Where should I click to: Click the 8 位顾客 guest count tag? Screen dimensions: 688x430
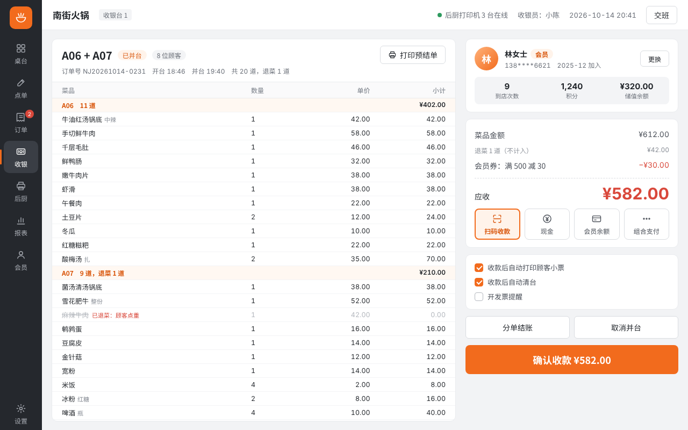[169, 55]
